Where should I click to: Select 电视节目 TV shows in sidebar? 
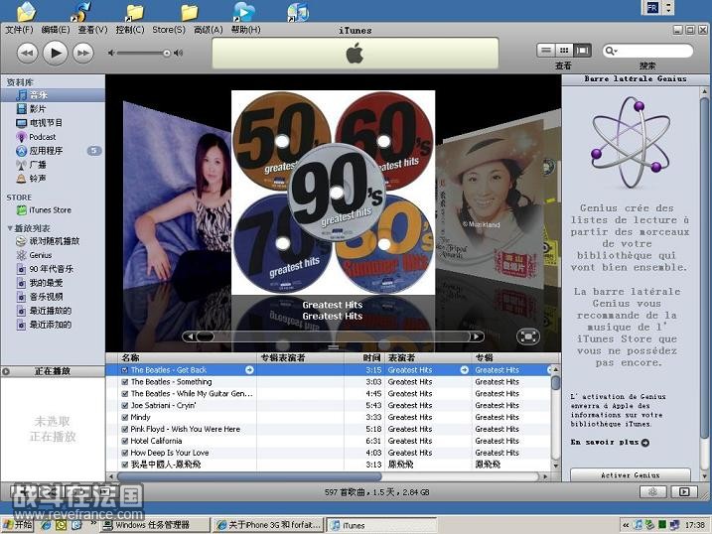tap(53, 123)
